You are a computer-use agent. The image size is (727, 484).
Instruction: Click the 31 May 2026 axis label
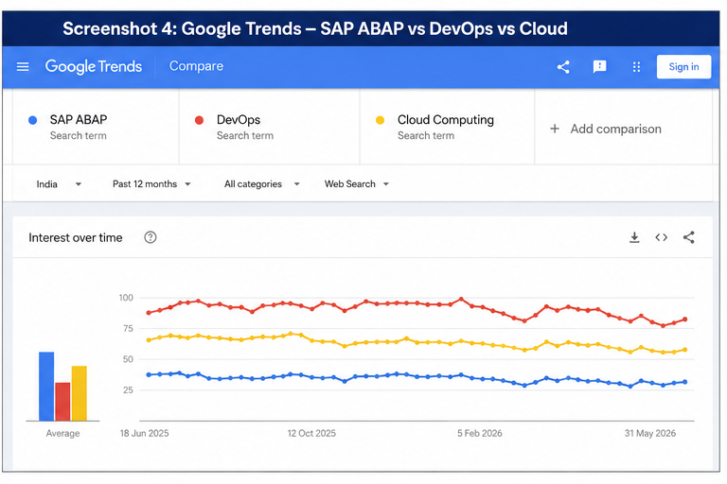pos(650,433)
